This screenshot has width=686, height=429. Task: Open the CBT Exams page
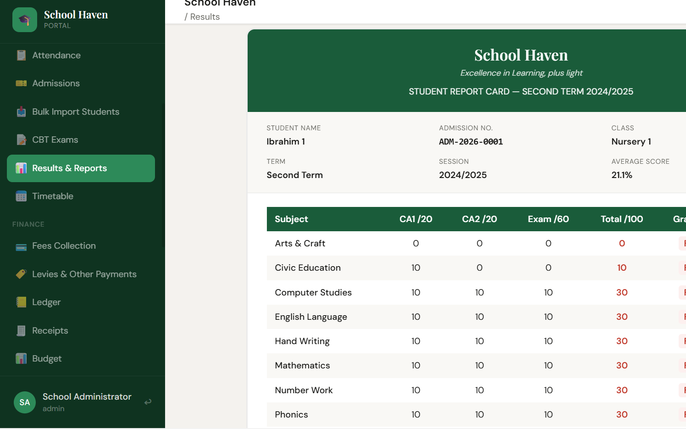81,140
